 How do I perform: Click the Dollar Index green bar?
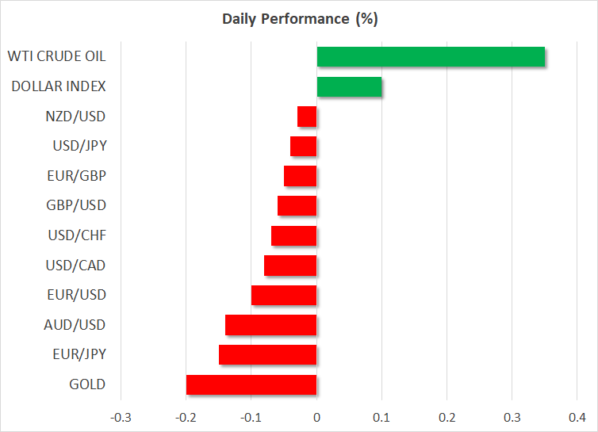(349, 87)
